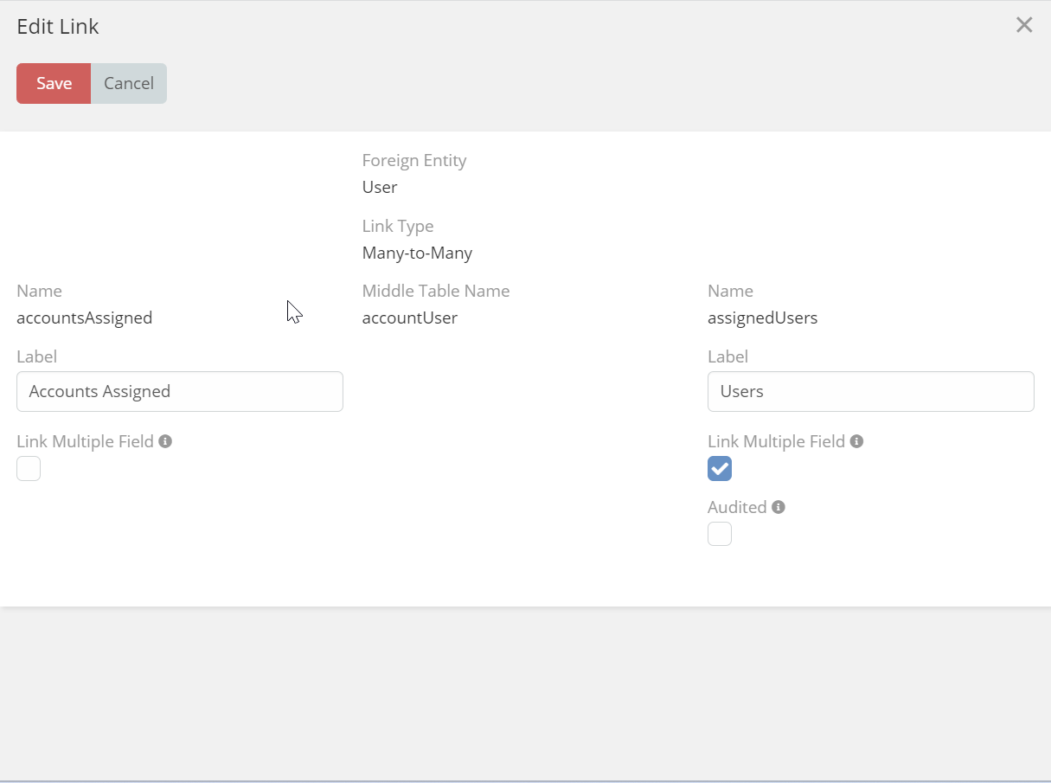Open the Audited info icon tooltip
This screenshot has height=783, width=1051.
779,507
